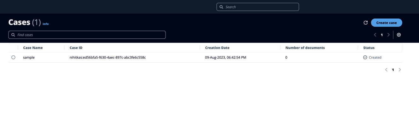This screenshot has height=135, width=419.
Task: Click the document count 0 cell
Action: click(286, 58)
